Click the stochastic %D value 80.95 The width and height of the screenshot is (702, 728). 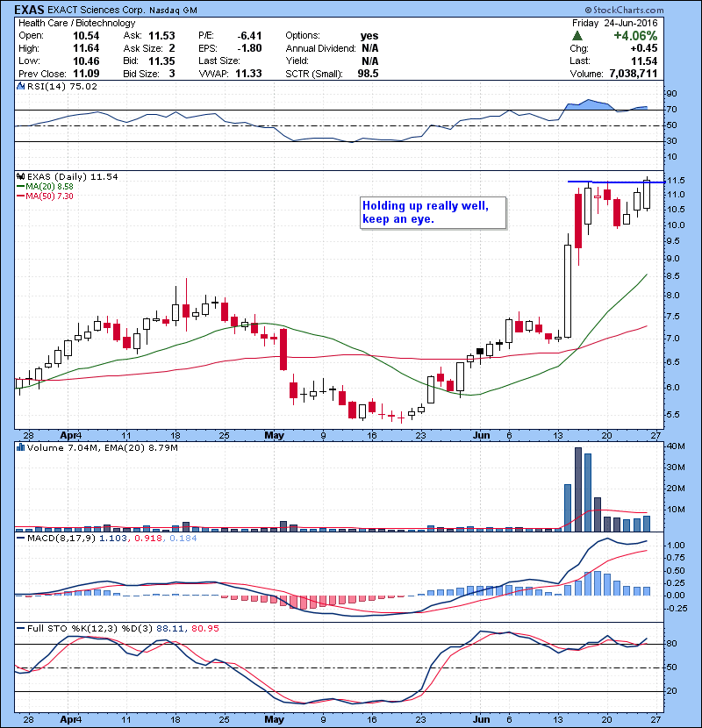204,628
